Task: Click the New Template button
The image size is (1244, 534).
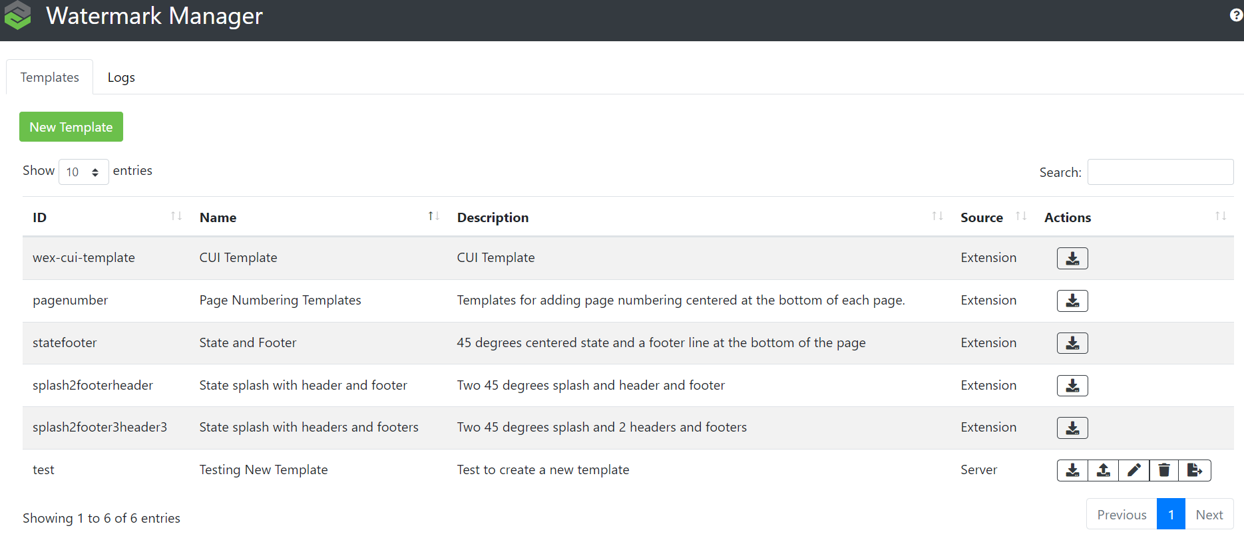Action: (71, 127)
